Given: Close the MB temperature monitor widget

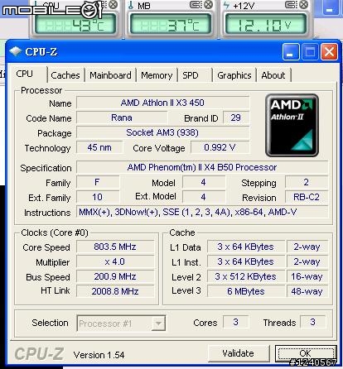Looking at the screenshot, I should [209, 5].
